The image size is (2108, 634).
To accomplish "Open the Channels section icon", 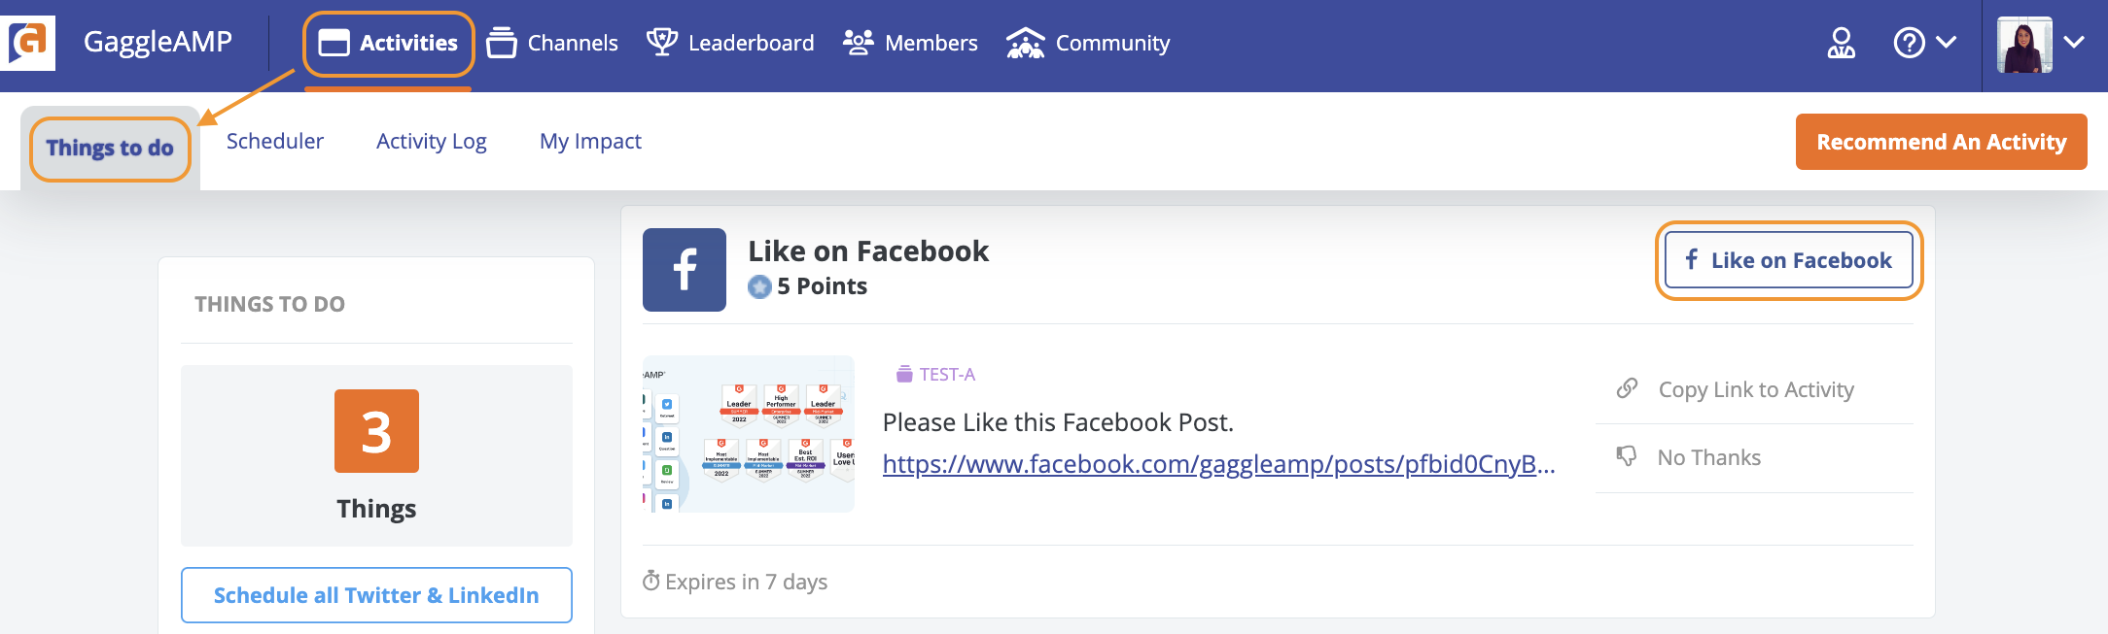I will [x=502, y=43].
